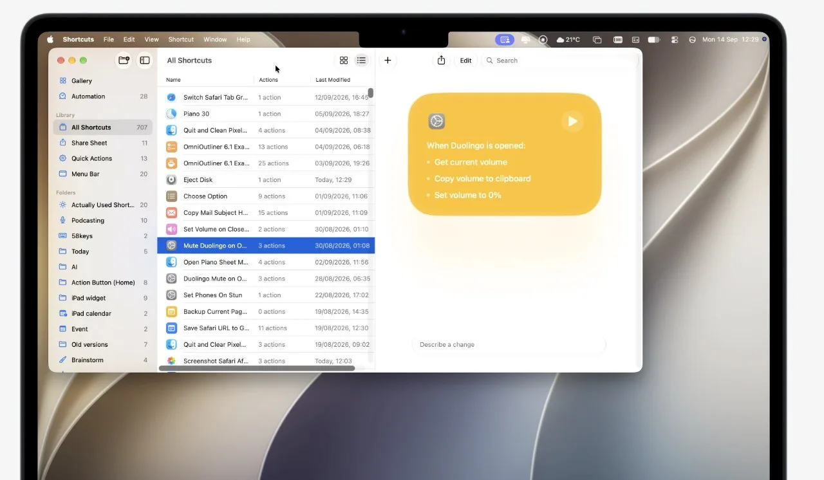Screen dimensions: 824x480
Task: Open the Help menu
Action: click(243, 39)
